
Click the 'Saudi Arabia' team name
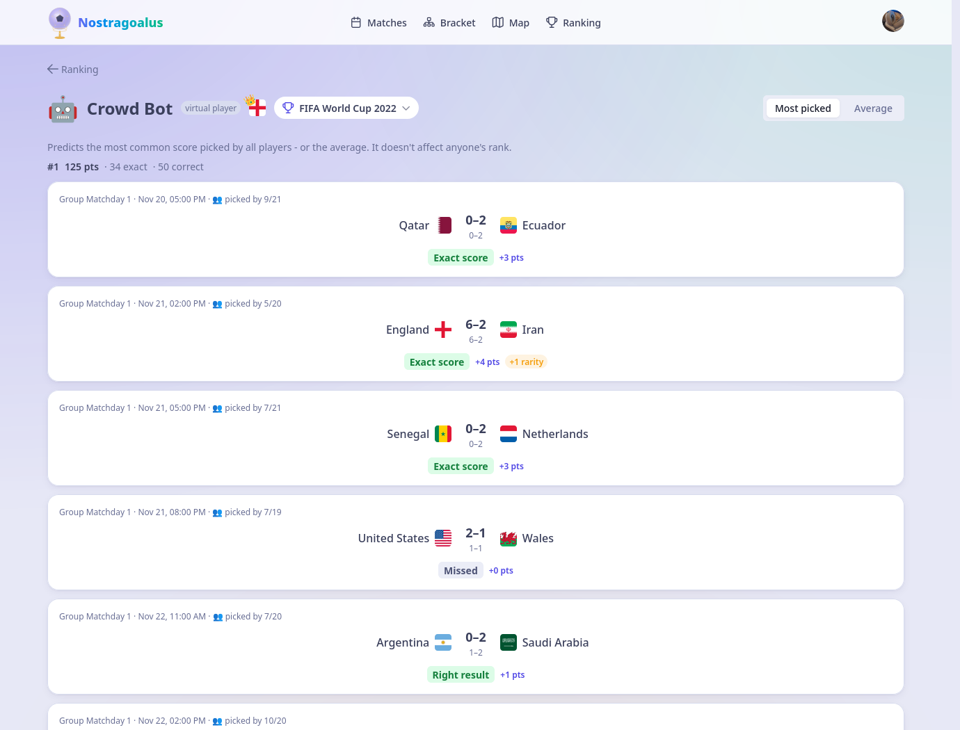click(555, 642)
